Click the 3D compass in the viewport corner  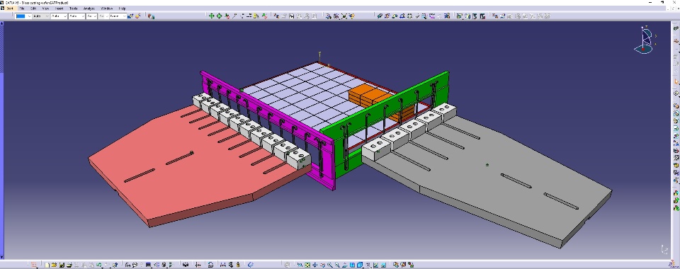(646, 40)
